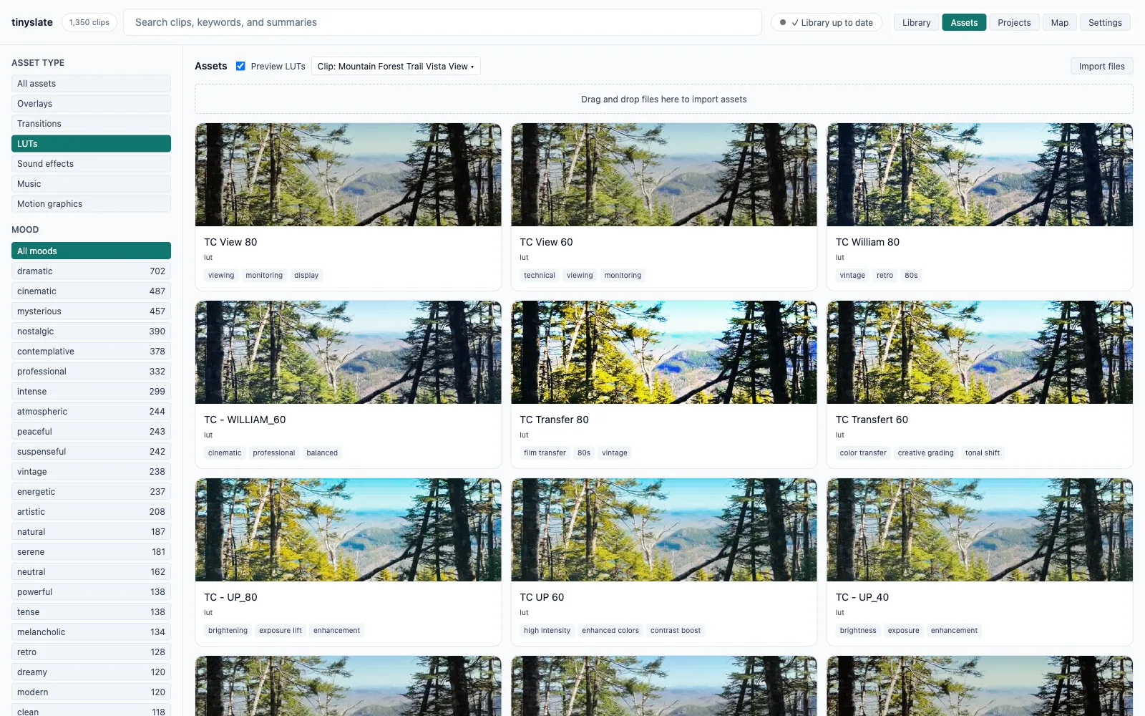Filter by melancholic mood
1145x716 pixels.
pyautogui.click(x=91, y=632)
